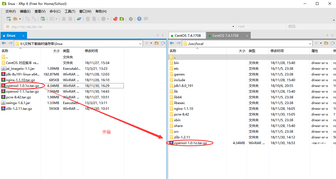The width and height of the screenshot is (336, 179).
Task: Open the 帮助(H) menu
Action: [101, 11]
